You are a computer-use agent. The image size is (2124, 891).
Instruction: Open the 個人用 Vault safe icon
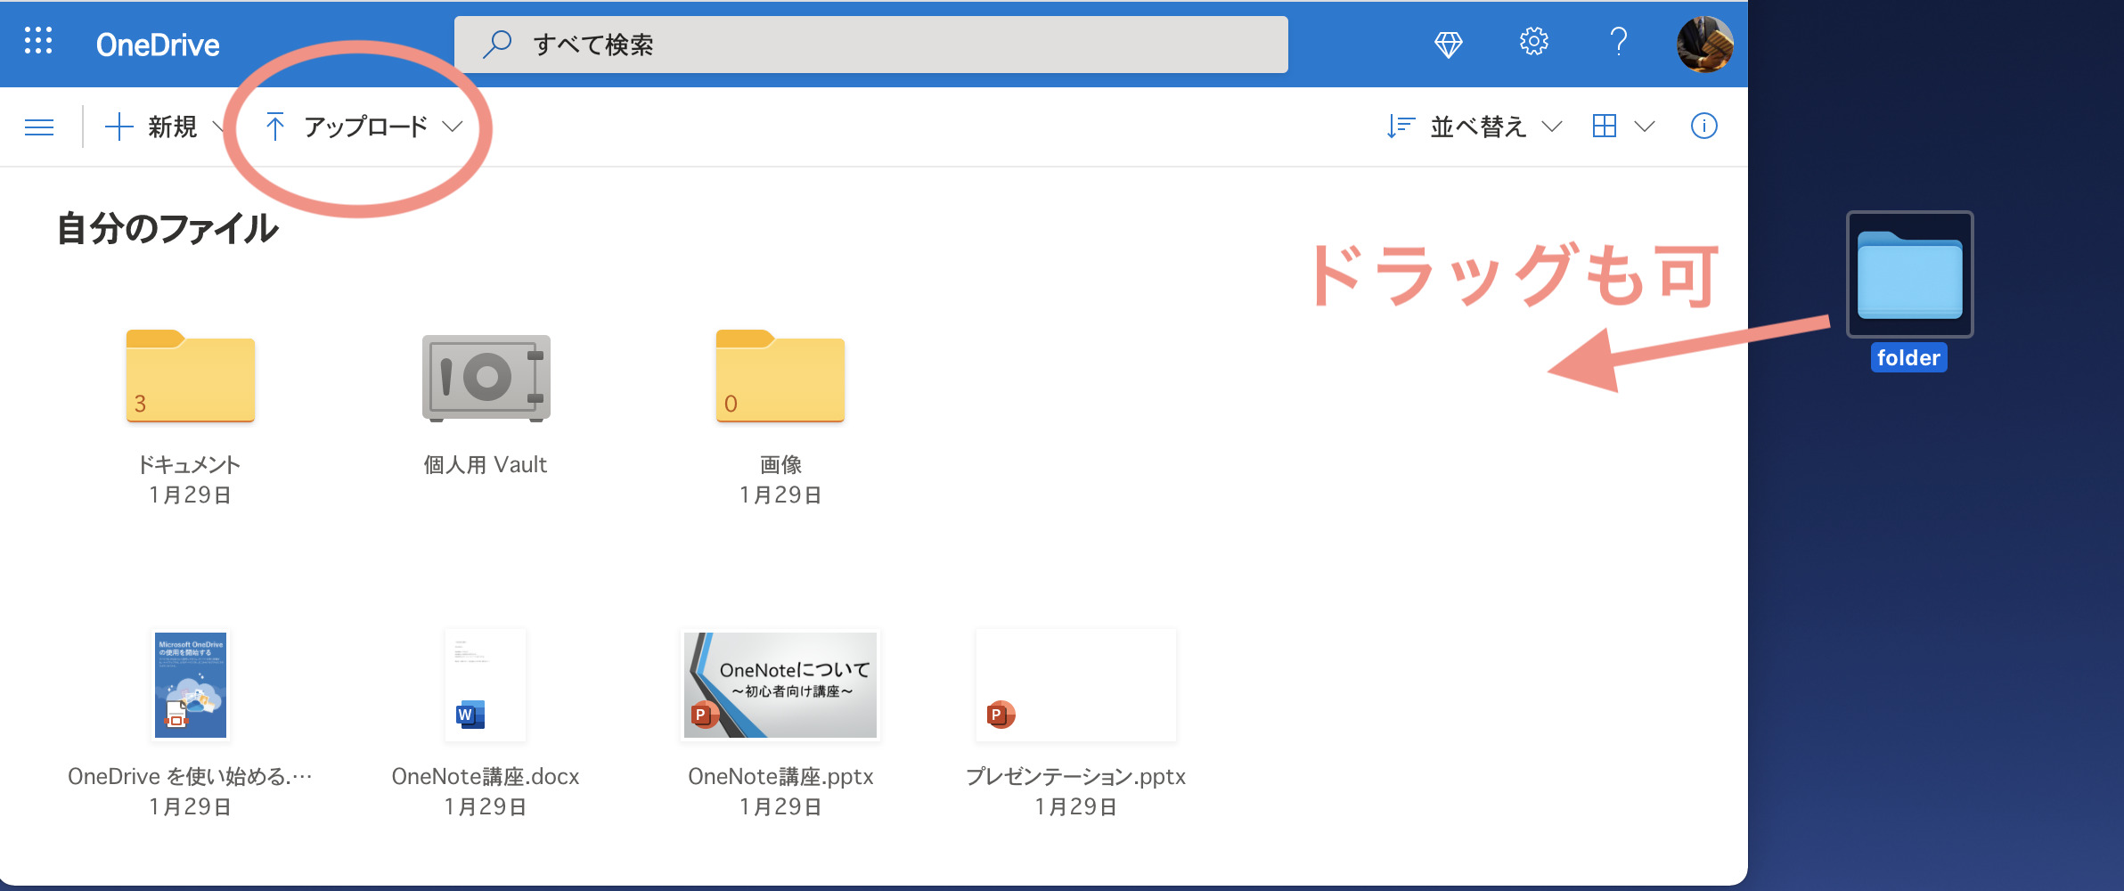486,378
